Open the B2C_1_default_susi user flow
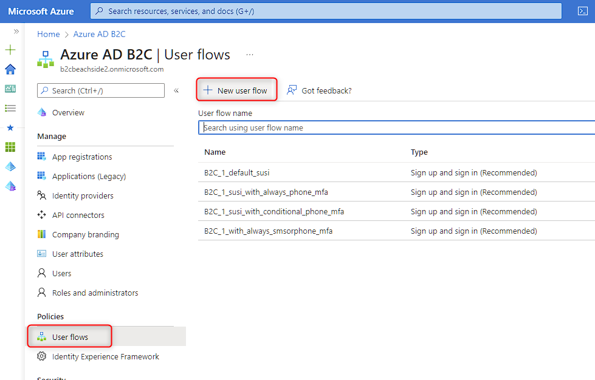 [236, 172]
